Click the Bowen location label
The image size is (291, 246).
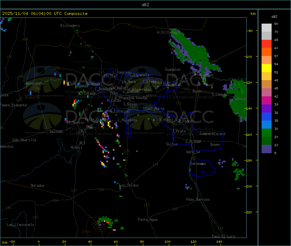tap(215, 144)
